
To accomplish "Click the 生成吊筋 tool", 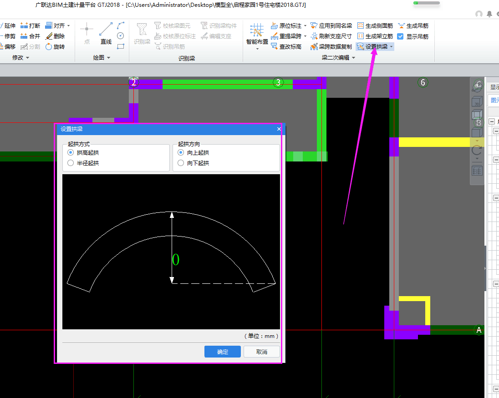I will pyautogui.click(x=413, y=25).
